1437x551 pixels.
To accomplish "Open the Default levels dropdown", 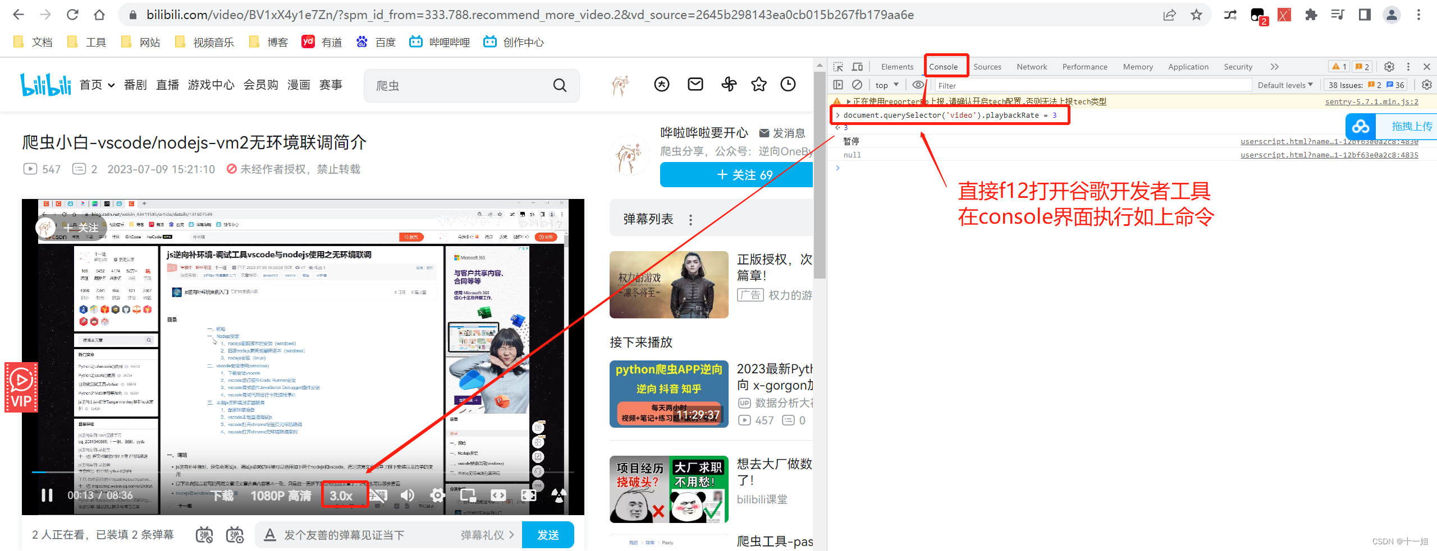I will tap(1285, 85).
